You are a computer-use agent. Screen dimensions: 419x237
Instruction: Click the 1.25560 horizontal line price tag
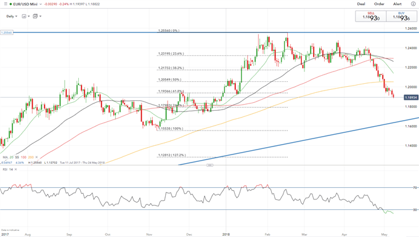[6, 33]
